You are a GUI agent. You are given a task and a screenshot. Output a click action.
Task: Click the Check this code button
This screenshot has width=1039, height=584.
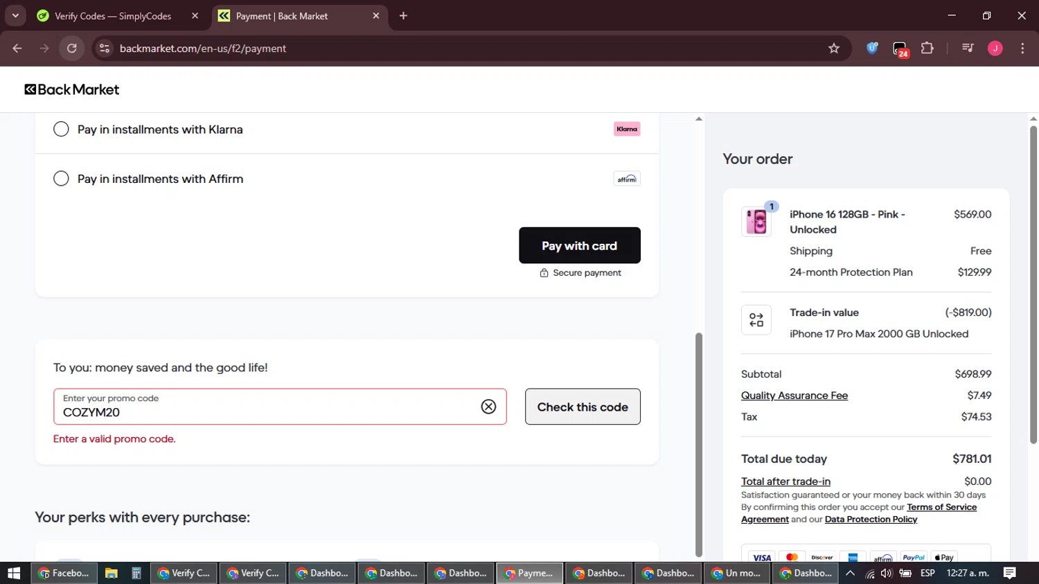583,407
